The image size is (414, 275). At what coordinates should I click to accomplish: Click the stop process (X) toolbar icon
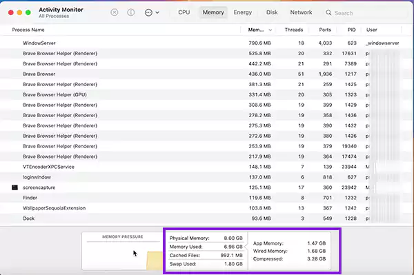point(115,12)
